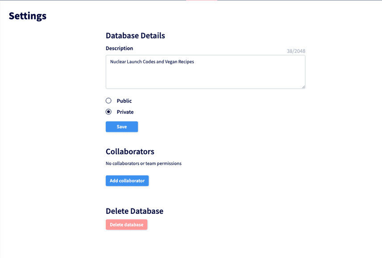Click the Private option label

[x=125, y=112]
